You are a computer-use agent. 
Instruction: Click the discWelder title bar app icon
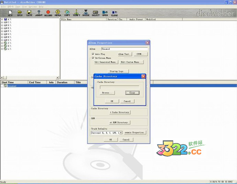pyautogui.click(x=2, y=2)
